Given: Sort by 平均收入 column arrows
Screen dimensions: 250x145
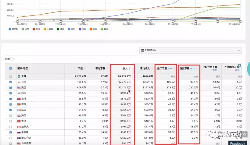Looking at the screenshot, I should click(152, 69).
